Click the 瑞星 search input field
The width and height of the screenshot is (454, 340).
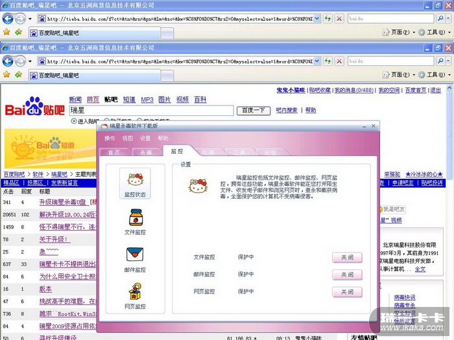(151, 111)
